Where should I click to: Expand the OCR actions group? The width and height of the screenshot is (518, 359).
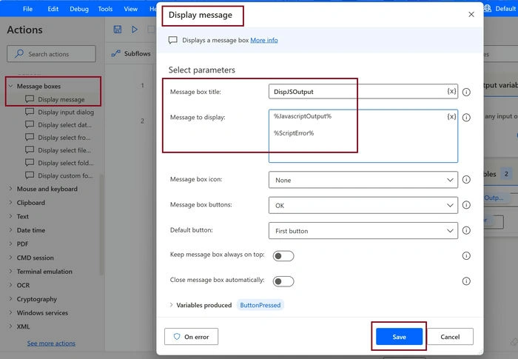(10, 285)
